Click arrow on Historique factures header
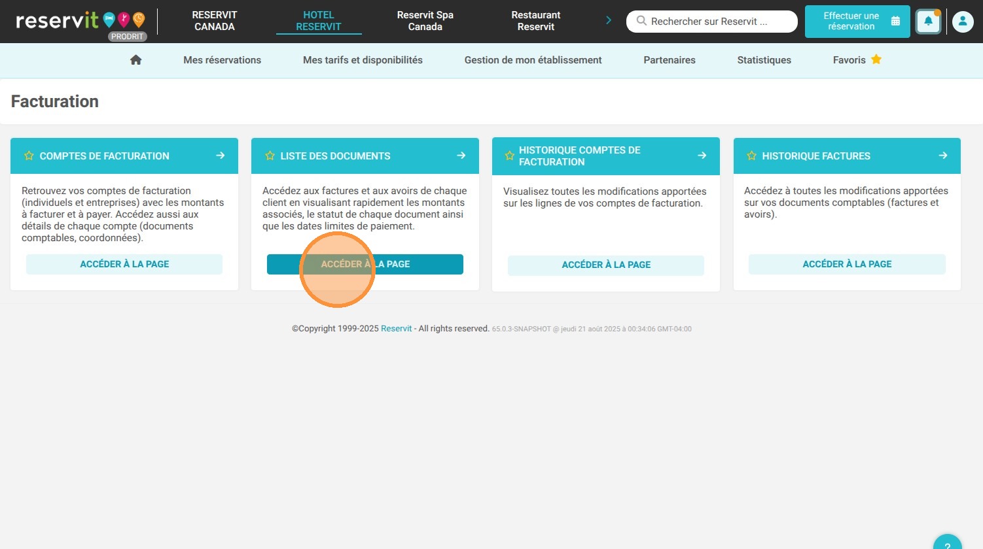This screenshot has height=549, width=983. point(943,156)
